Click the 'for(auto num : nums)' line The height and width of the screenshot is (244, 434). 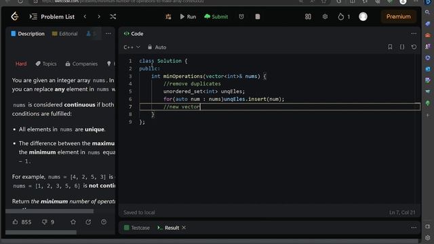tap(224, 99)
